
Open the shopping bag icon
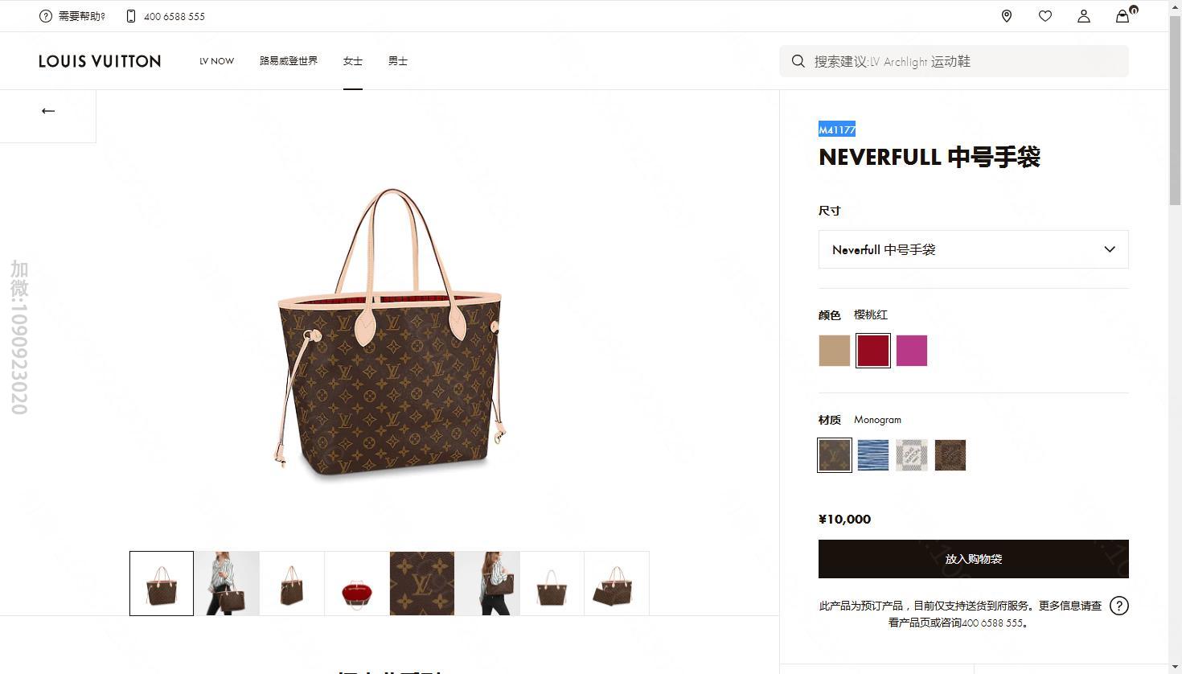(x=1123, y=15)
